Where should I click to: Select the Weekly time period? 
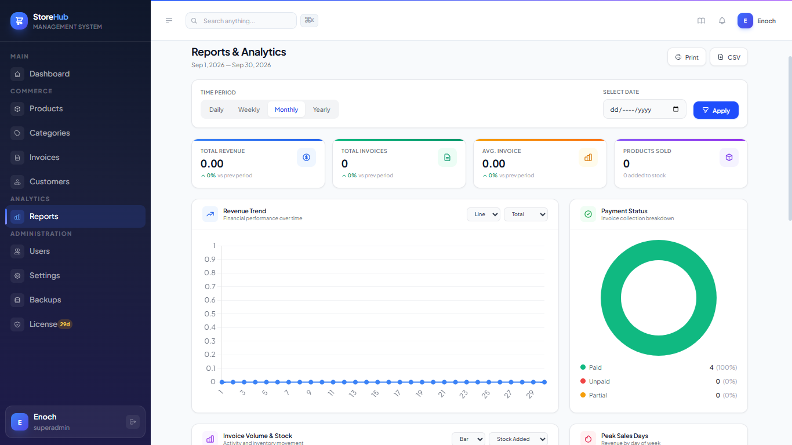click(249, 110)
